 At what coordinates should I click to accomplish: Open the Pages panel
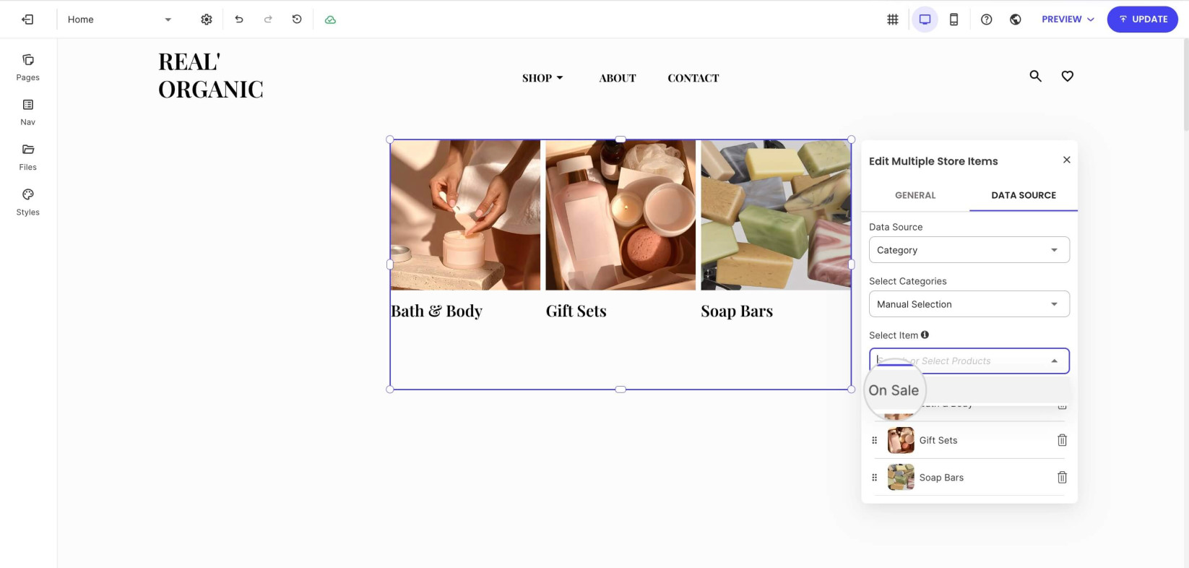28,67
